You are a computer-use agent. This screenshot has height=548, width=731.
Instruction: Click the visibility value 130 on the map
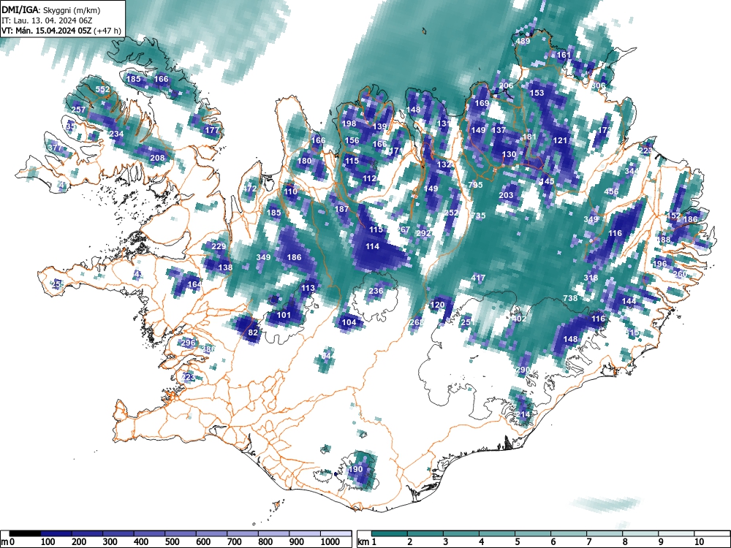coord(509,154)
